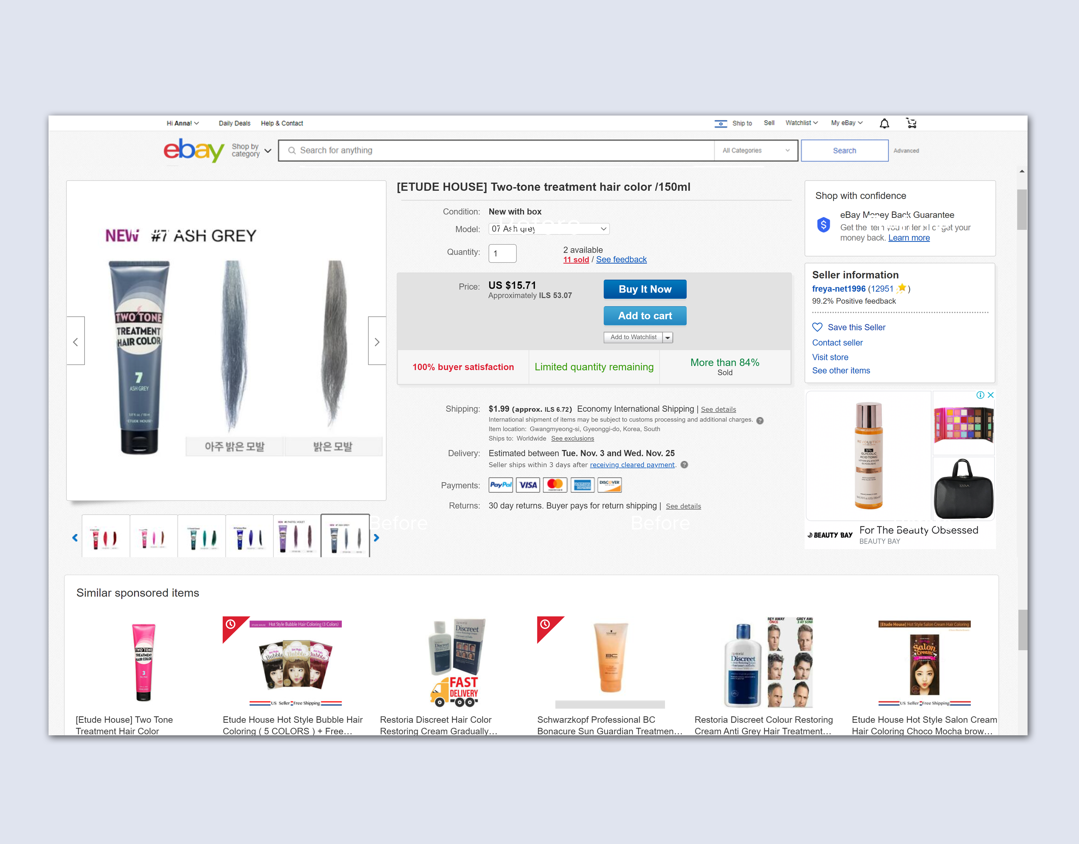1079x844 pixels.
Task: Open the Model 07 Ash grey dropdown
Action: point(549,229)
